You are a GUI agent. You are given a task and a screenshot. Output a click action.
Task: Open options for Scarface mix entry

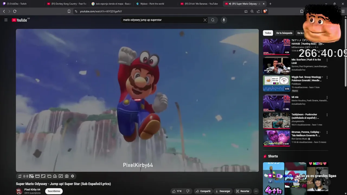327,60
